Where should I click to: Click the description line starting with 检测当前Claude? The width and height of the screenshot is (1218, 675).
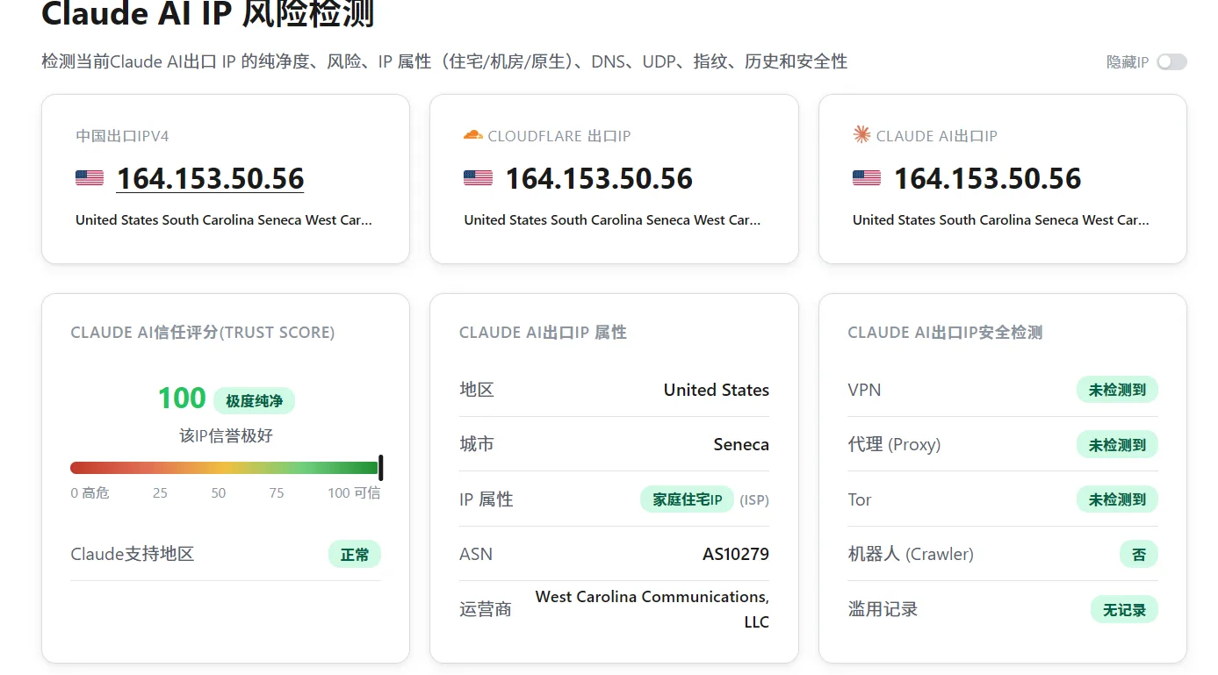(x=444, y=61)
